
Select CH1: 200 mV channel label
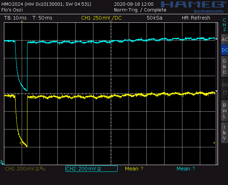point(25,169)
